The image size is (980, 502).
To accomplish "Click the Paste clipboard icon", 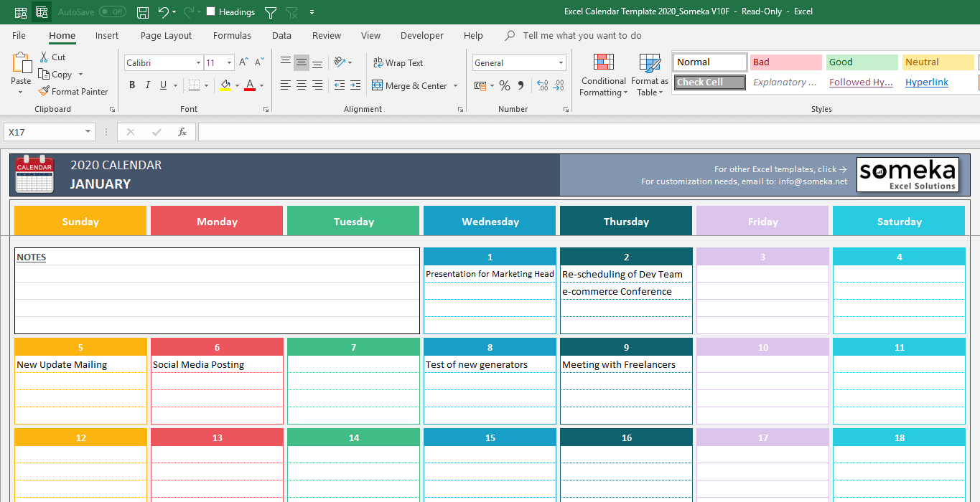I will [22, 63].
